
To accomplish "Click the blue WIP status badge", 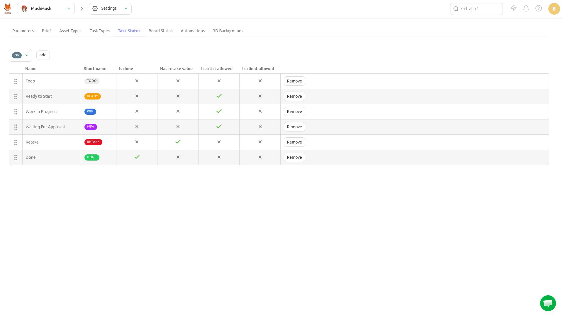I will coord(90,112).
